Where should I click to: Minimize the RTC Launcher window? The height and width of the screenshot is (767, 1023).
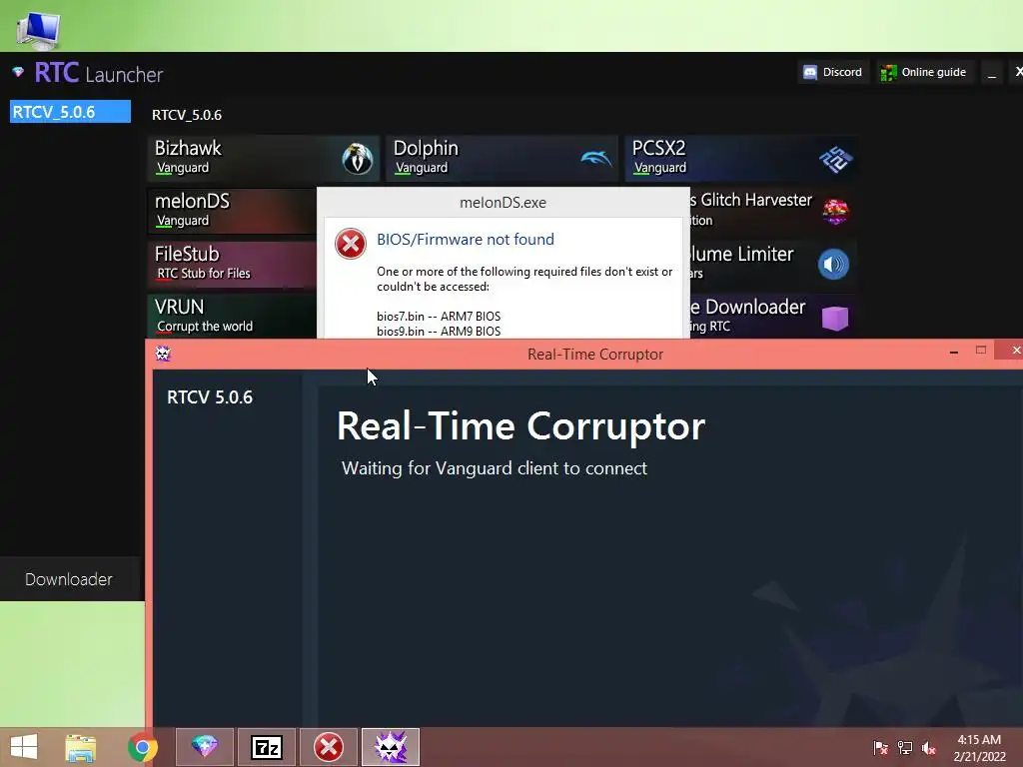point(992,73)
